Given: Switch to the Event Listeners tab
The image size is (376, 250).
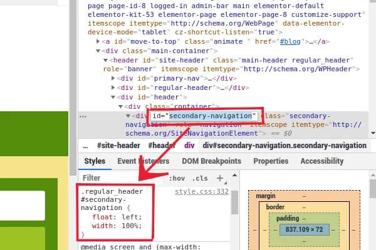Looking at the screenshot, I should pyautogui.click(x=144, y=161).
